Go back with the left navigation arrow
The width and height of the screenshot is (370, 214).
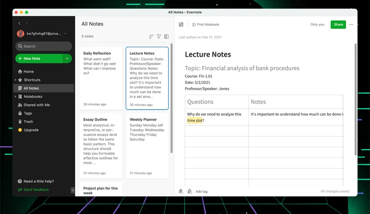[x=19, y=23]
